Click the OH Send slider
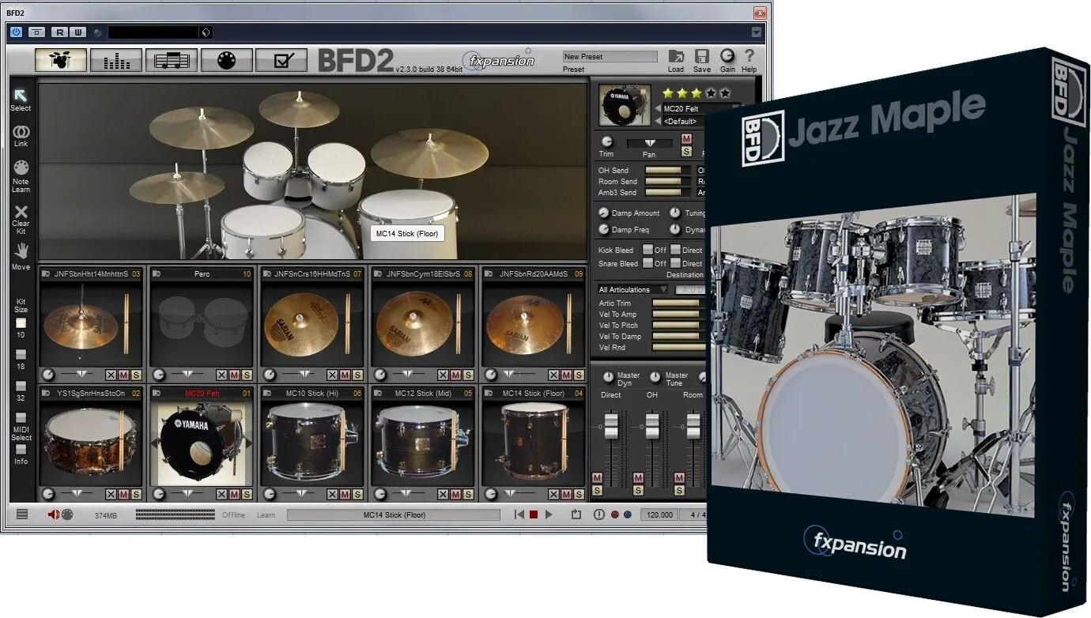The image size is (1091, 618). (x=668, y=170)
